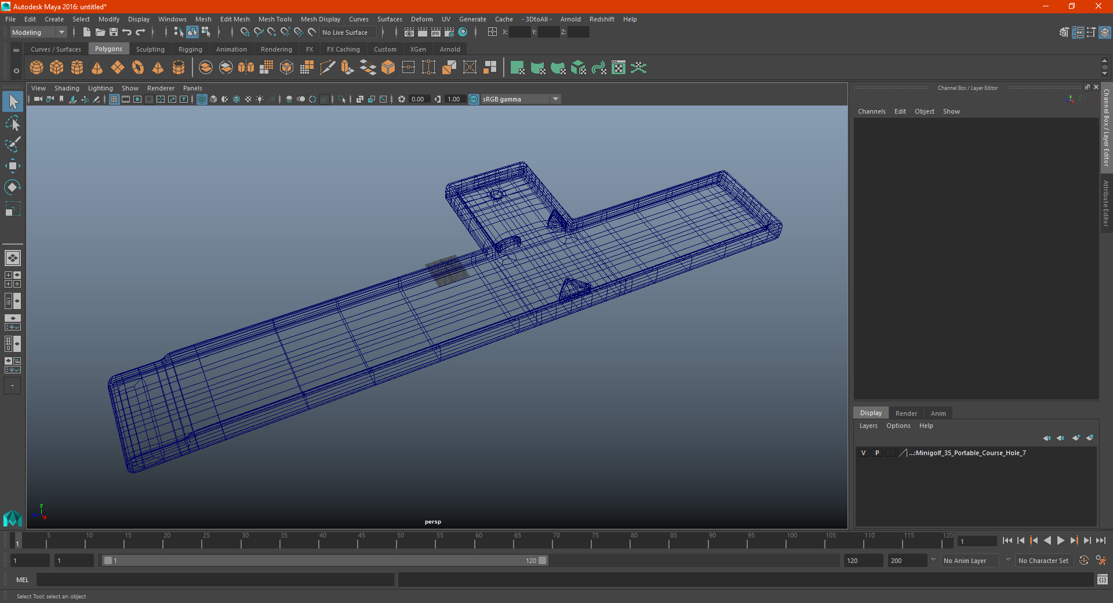The image size is (1113, 603).
Task: Switch to single perspective layout icon
Action: (x=12, y=257)
